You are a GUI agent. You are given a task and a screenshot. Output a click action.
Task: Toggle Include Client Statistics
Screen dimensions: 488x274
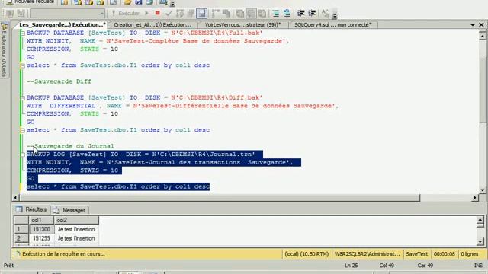[x=226, y=14]
